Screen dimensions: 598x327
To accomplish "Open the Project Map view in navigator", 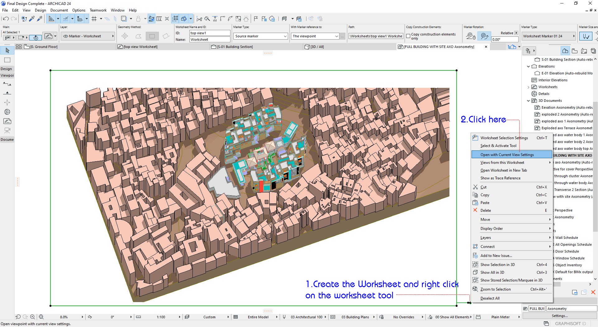I will coord(565,51).
